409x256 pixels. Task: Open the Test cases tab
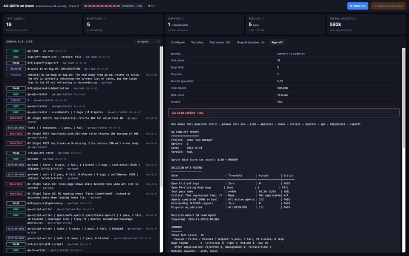pyautogui.click(x=220, y=42)
